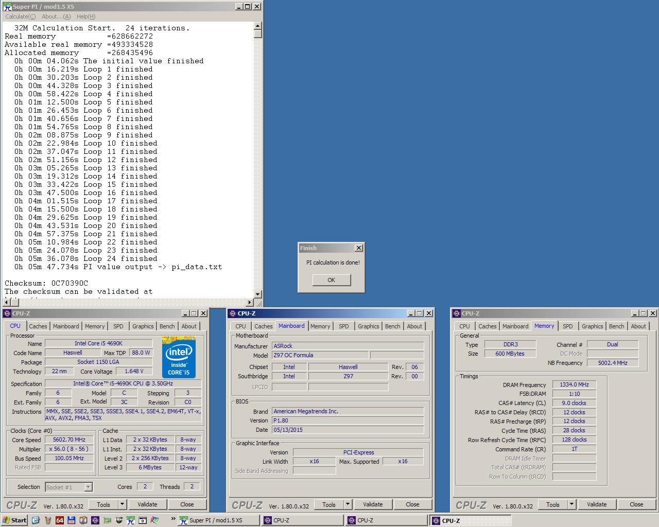
Task: Click CAS# Latency value 9.0 clocks
Action: point(574,403)
